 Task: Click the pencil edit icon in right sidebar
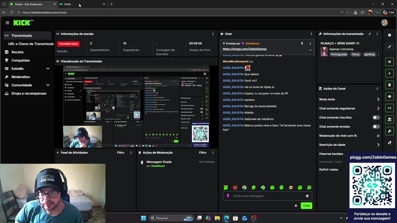pos(390,47)
